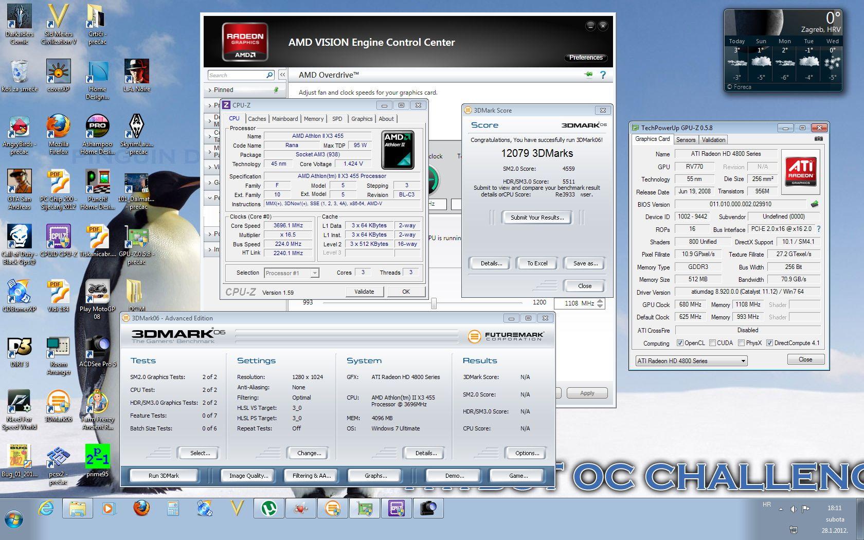Open SkyrimLauncher desktop shortcut
Image resolution: width=864 pixels, height=540 pixels.
(x=136, y=134)
